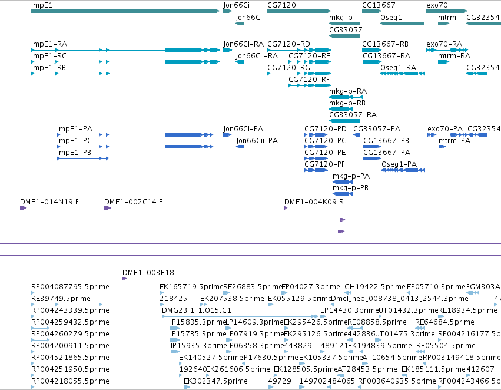Image resolution: width=501 pixels, height=390 pixels.
Task: Select protein mkg-p-PA
Action: click(343, 182)
